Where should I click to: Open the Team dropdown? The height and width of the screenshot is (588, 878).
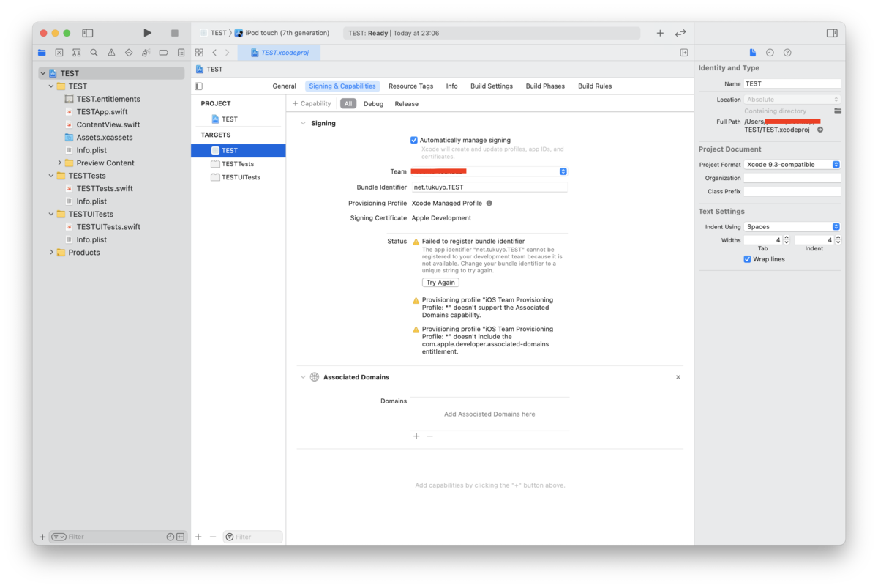489,171
